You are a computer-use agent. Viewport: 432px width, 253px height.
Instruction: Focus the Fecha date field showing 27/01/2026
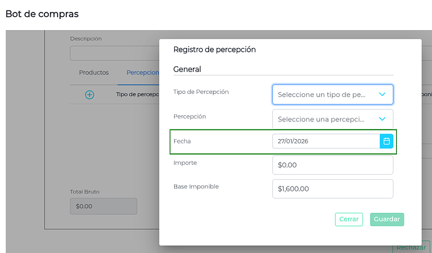point(326,142)
